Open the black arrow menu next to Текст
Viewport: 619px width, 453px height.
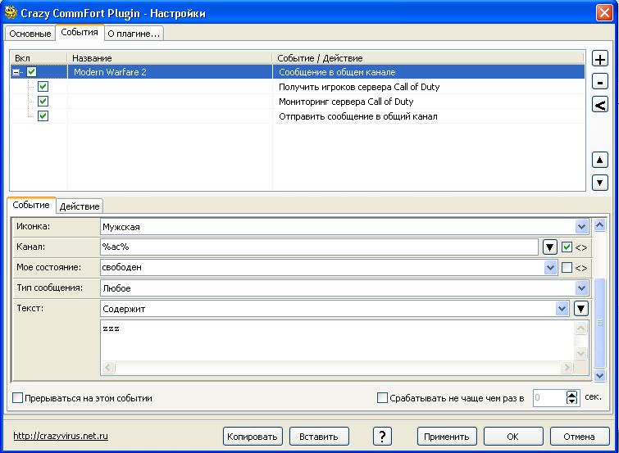pyautogui.click(x=581, y=309)
